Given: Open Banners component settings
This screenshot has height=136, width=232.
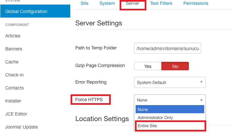Looking at the screenshot, I should (14, 49).
